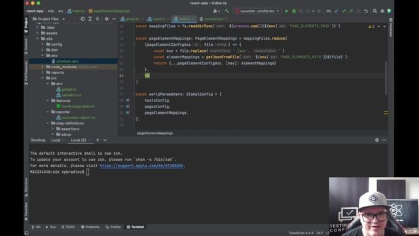Open the support.apple.com link in terminal
This screenshot has width=419, height=236.
point(141,166)
